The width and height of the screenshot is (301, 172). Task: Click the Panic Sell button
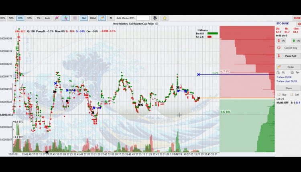pos(289,56)
